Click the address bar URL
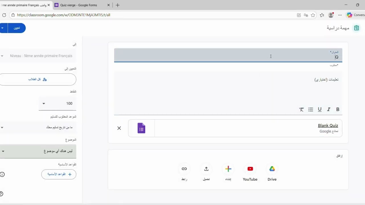 coord(64,15)
